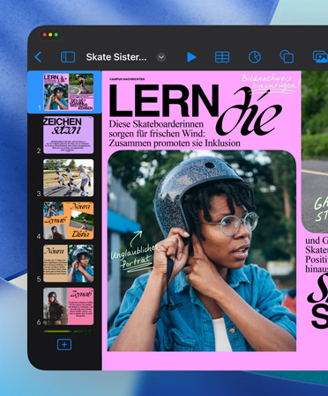Toggle the slide navigator sidebar icon
This screenshot has width=328, height=396.
point(68,57)
